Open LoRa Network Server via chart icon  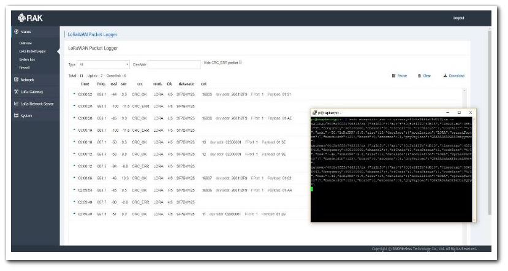pos(16,104)
